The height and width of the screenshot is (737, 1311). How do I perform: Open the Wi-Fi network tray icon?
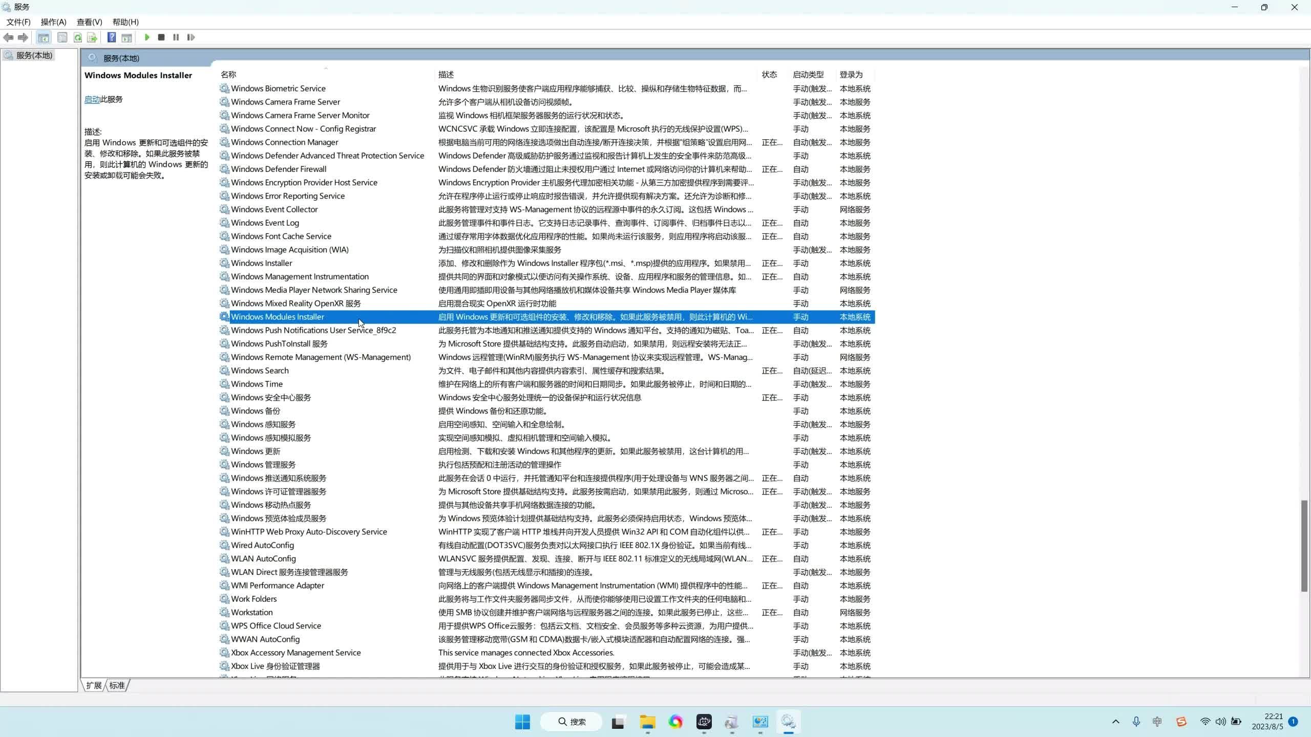(1205, 722)
